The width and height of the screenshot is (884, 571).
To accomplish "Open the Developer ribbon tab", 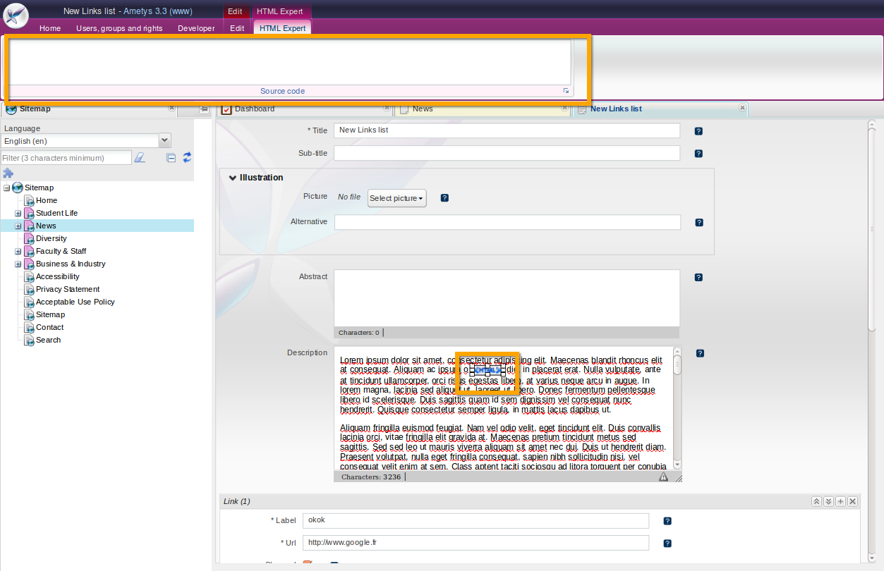I will (196, 28).
